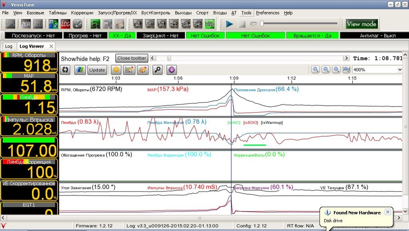Screen dimensions: 409x231
Task: Open the Tools menu
Action: 246,13
